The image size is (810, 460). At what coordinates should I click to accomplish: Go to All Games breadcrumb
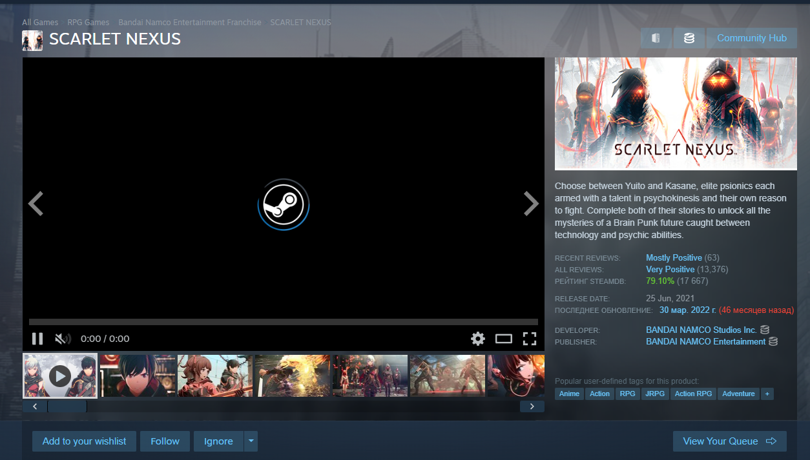click(40, 22)
